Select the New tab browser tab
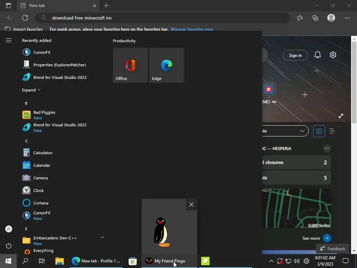Image resolution: width=357 pixels, height=268 pixels. tap(58, 6)
